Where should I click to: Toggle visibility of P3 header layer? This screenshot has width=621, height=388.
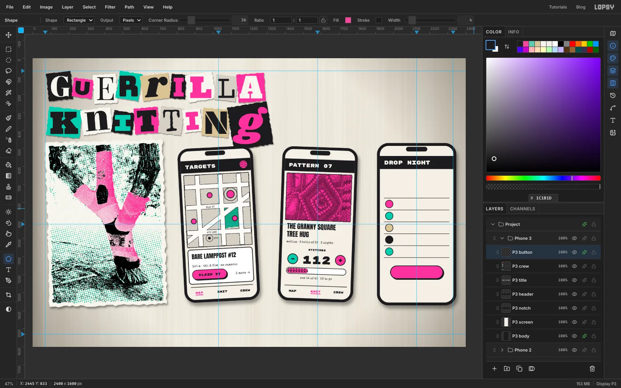[x=574, y=294]
